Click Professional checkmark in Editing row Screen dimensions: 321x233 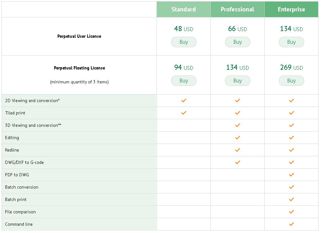(x=238, y=138)
